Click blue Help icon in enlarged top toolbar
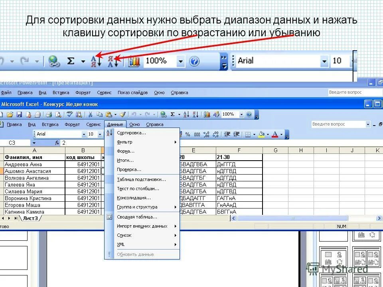 coord(194,61)
